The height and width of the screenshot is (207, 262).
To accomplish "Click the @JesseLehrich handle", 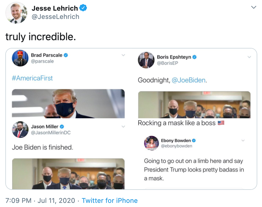I will (x=55, y=17).
